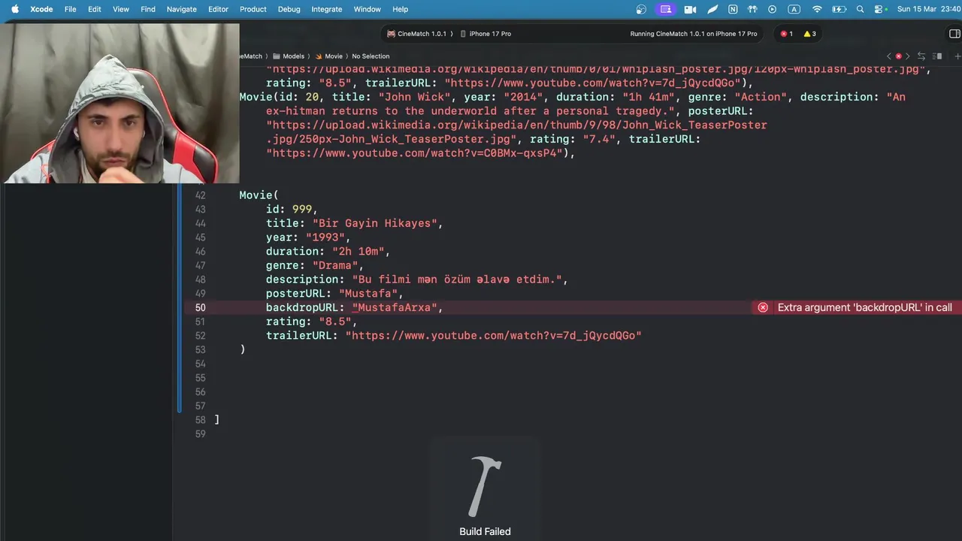Go to the previous issue arrow
The image size is (962, 541).
coord(889,56)
